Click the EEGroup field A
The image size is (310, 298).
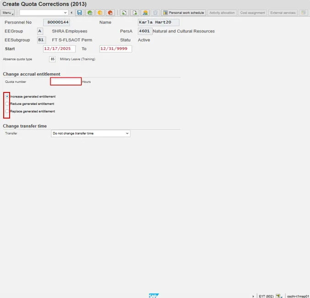coord(40,31)
